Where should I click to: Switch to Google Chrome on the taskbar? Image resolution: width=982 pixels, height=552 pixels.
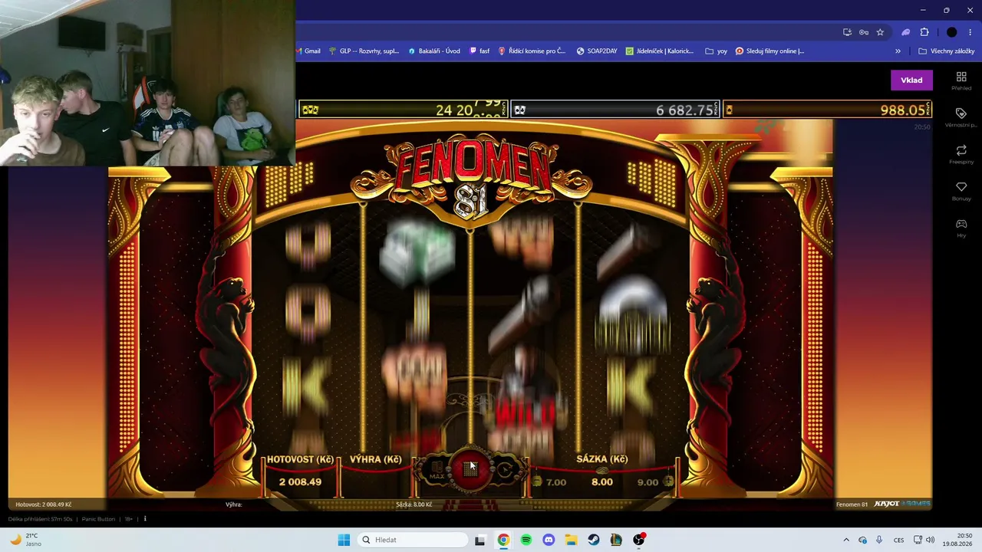pos(503,540)
